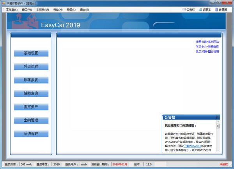Click the red 未授权 status text
The image size is (234, 169).
[x=224, y=164]
